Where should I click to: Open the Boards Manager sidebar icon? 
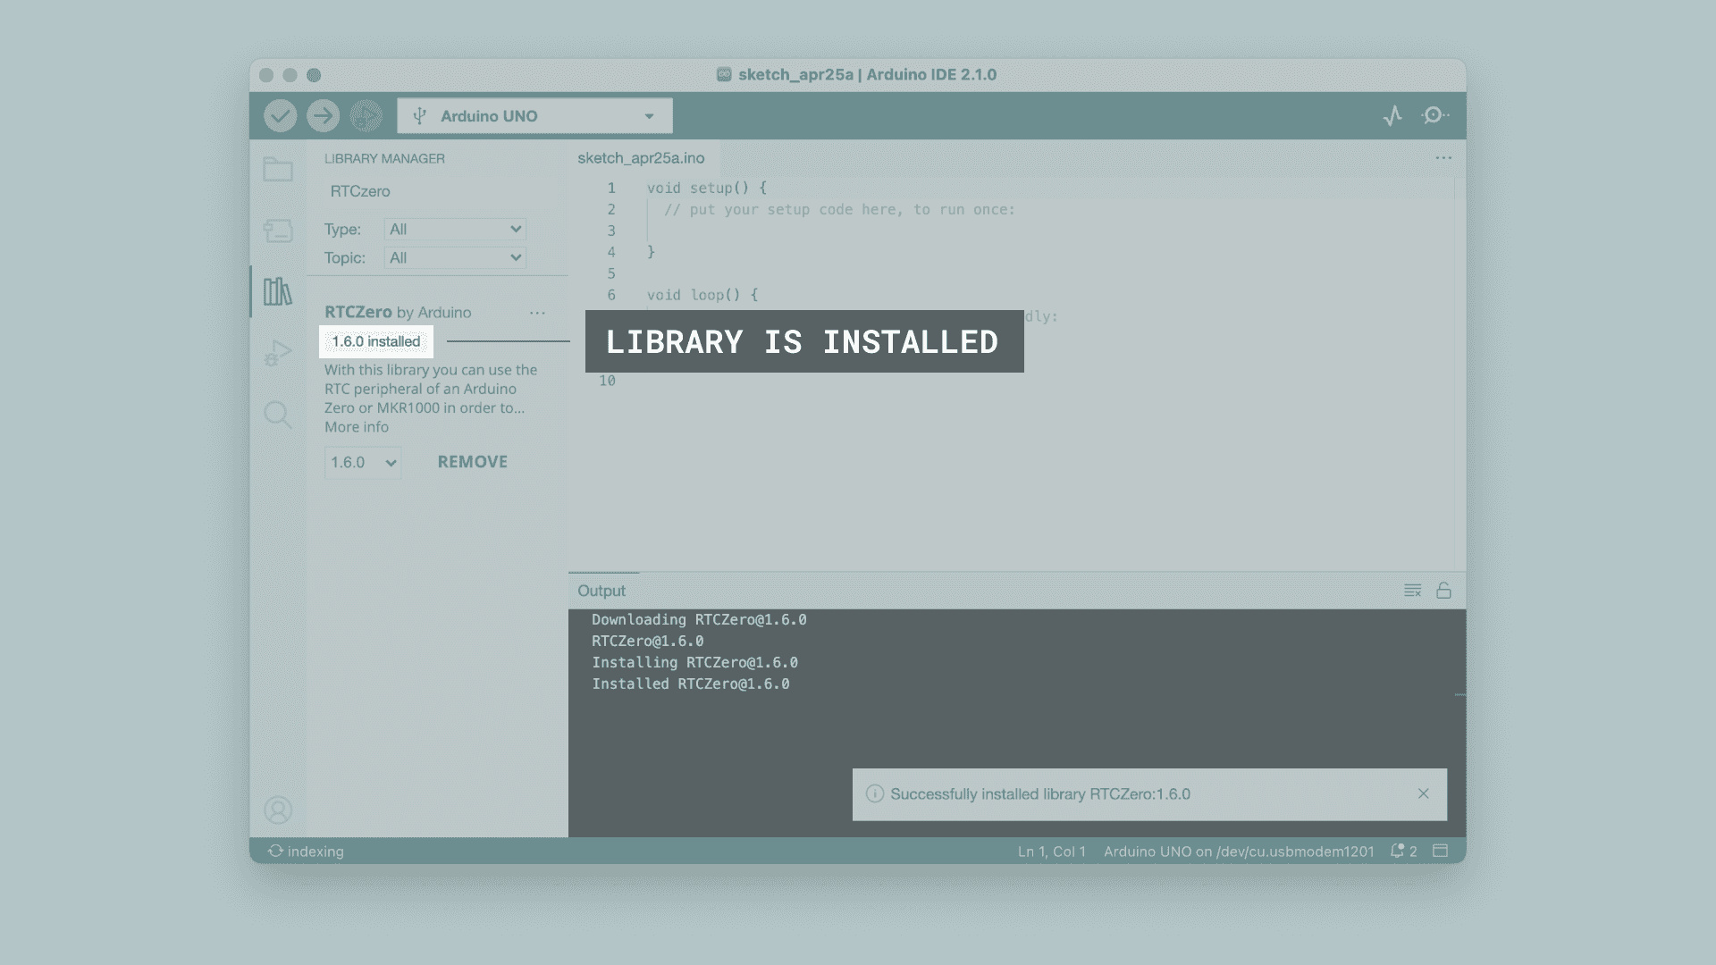coord(278,231)
